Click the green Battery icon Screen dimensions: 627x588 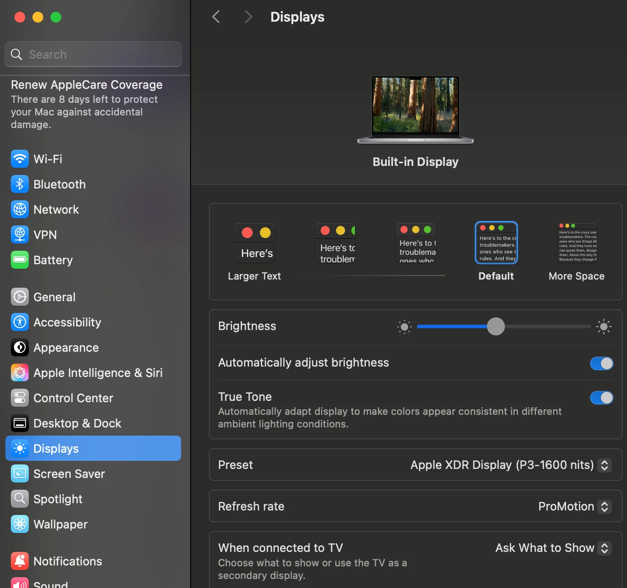[x=20, y=260]
